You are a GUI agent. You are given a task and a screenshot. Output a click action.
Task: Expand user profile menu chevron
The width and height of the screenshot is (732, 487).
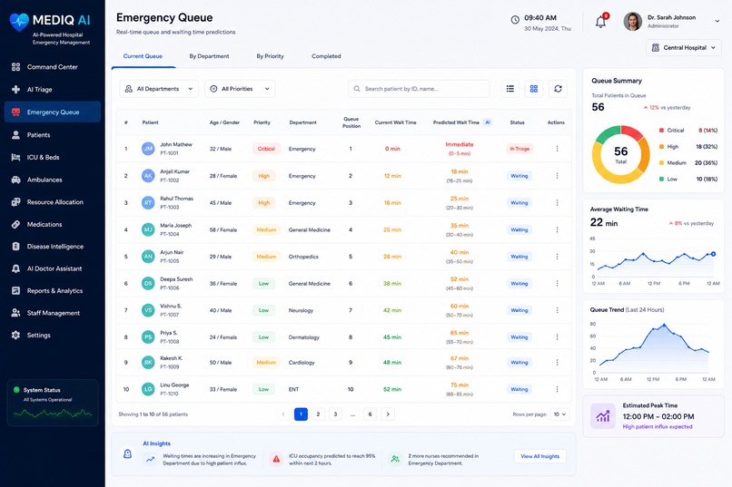717,21
